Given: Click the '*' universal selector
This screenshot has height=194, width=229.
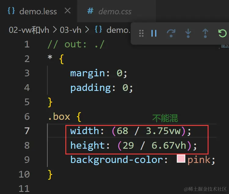Looking at the screenshot, I should 50,57.
